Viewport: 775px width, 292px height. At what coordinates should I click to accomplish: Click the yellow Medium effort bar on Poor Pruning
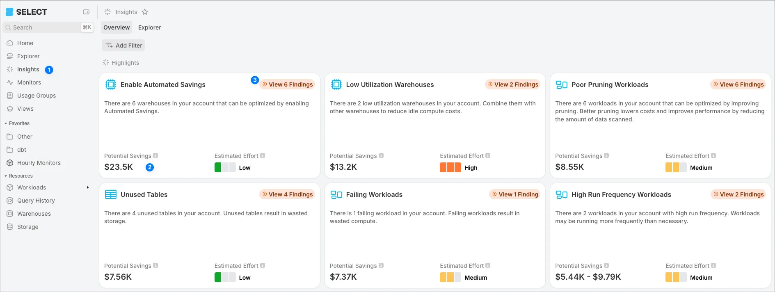tap(676, 167)
